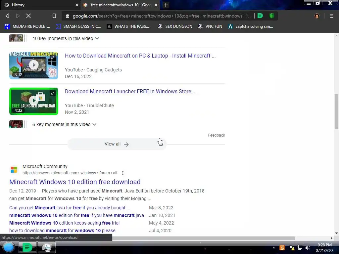Open volume speaker icon in tray
The image size is (339, 254).
308,248
